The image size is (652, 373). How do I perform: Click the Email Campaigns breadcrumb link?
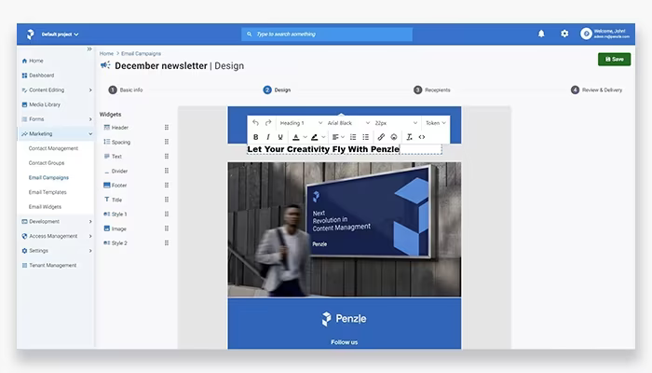[x=141, y=53]
